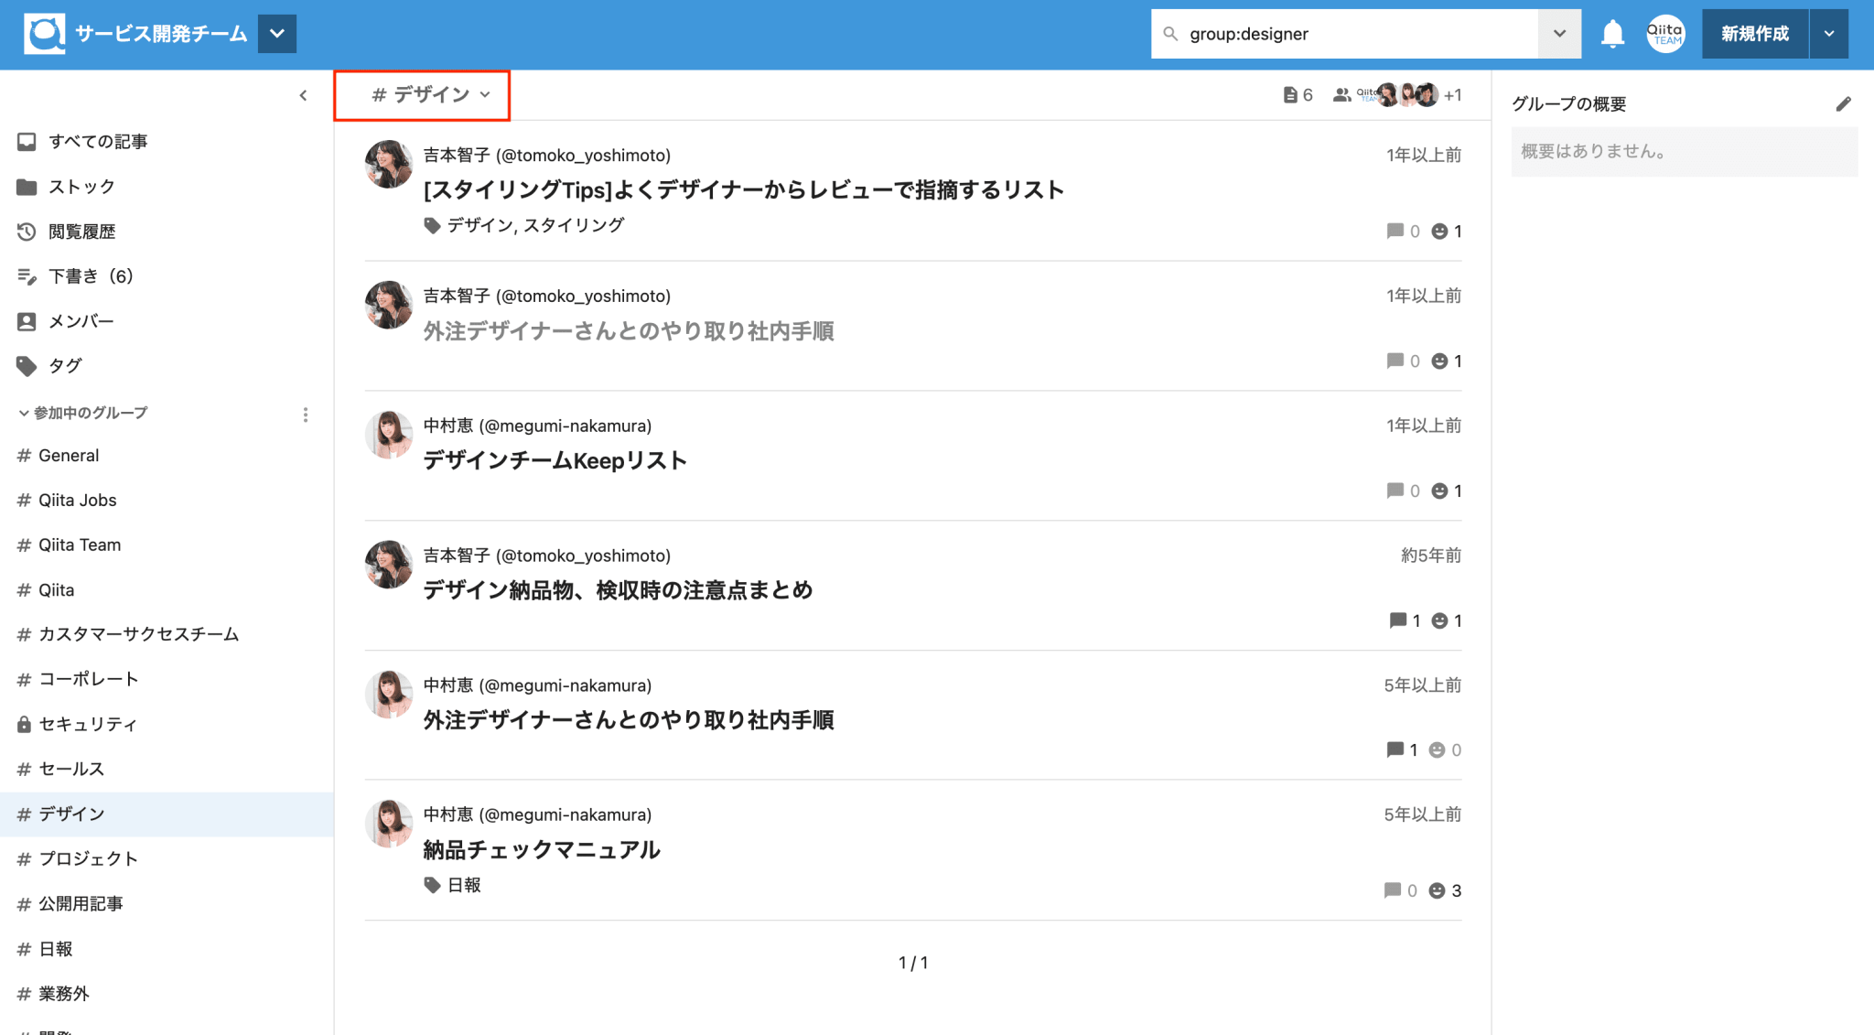Collapse 参加中のグループ section

tap(24, 414)
